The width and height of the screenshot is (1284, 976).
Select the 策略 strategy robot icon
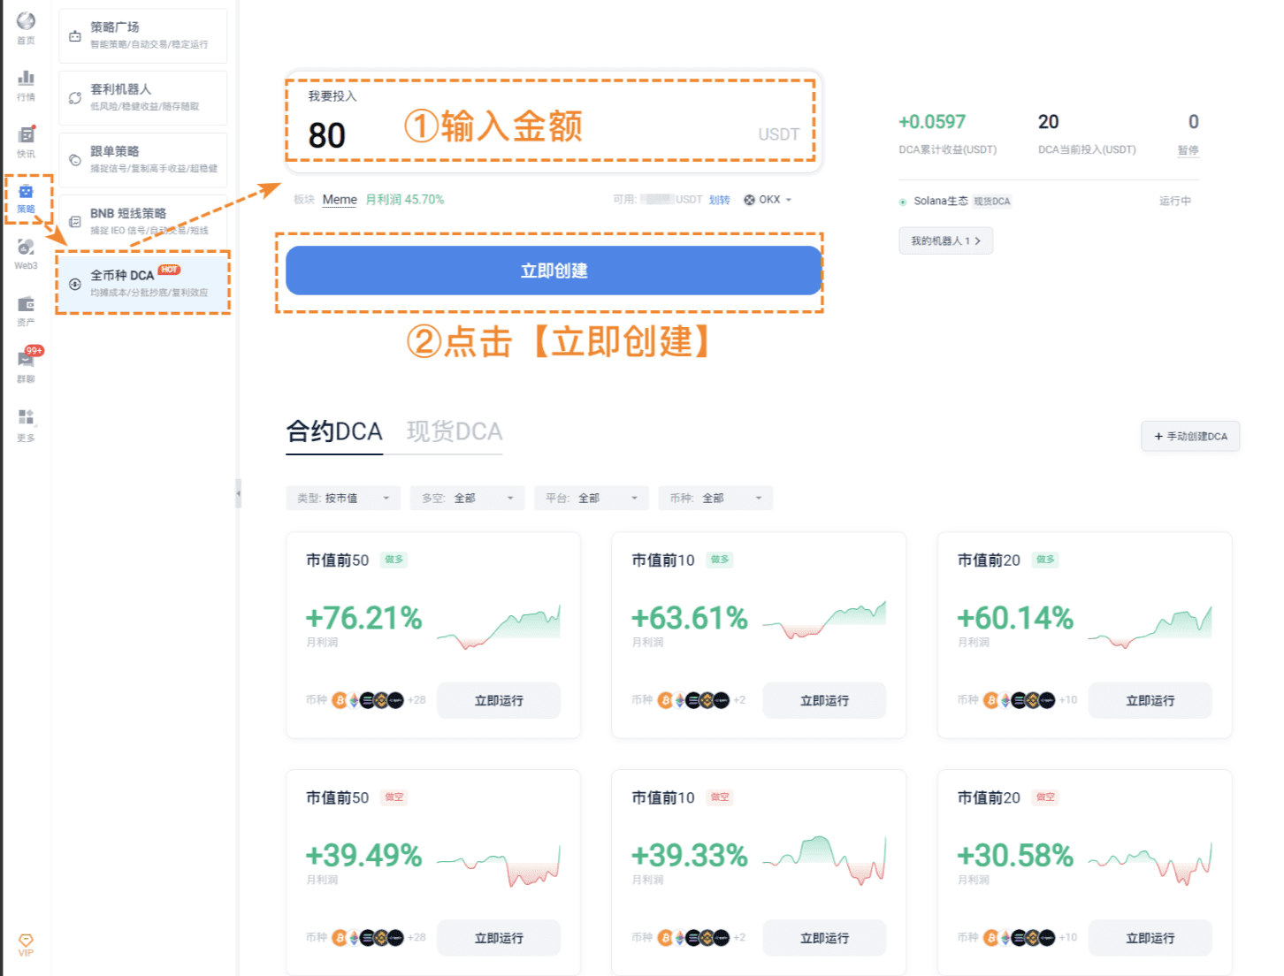(26, 192)
